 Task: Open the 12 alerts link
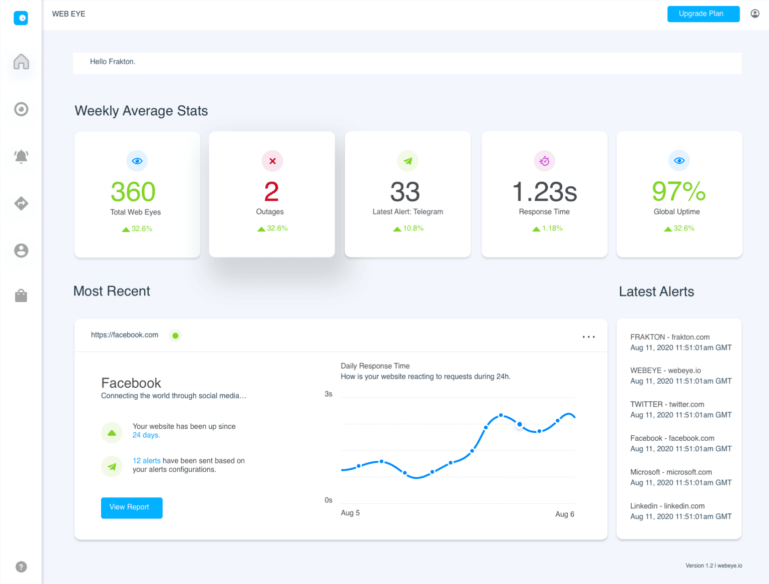[146, 460]
